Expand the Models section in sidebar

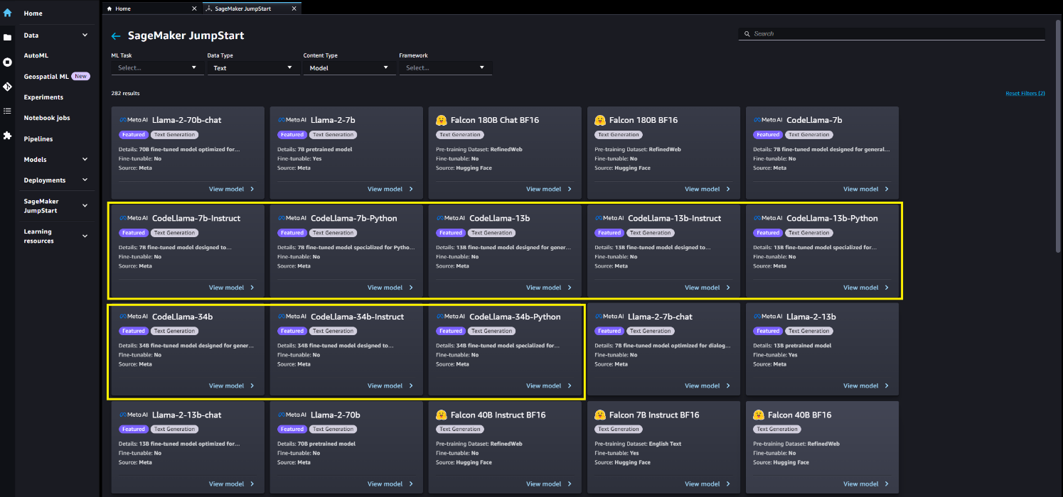(85, 160)
